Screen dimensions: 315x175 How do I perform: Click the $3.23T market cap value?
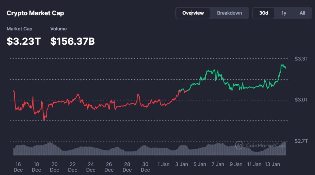point(24,41)
